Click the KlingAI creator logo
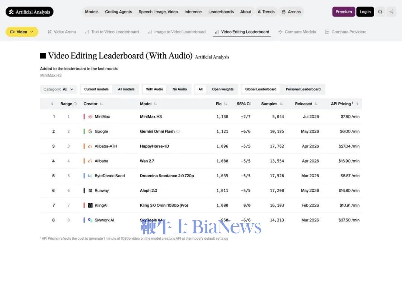 [90, 205]
